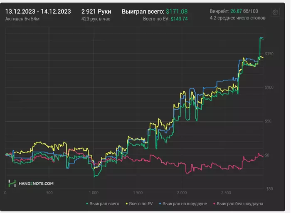Click the 500 x-axis label
This screenshot has height=213, width=291.
(49, 193)
